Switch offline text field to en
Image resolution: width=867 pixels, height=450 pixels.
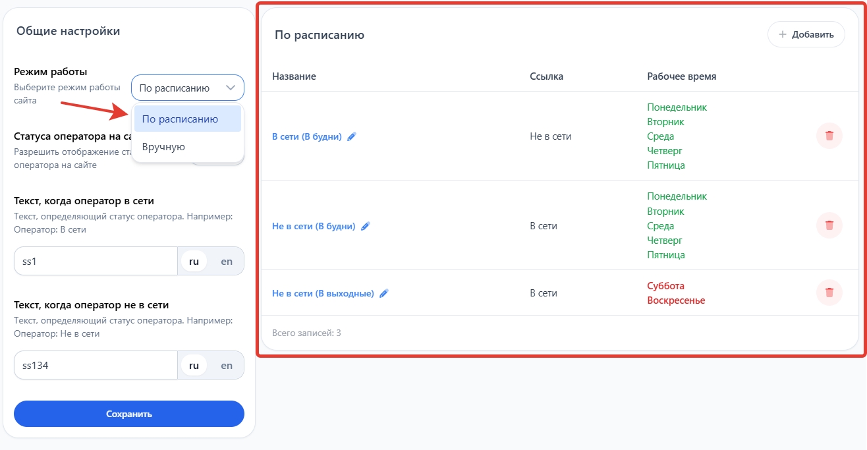pos(227,365)
